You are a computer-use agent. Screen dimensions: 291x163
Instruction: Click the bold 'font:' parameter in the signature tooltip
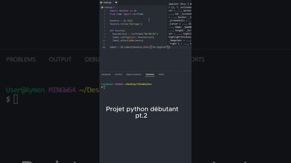(x=178, y=27)
